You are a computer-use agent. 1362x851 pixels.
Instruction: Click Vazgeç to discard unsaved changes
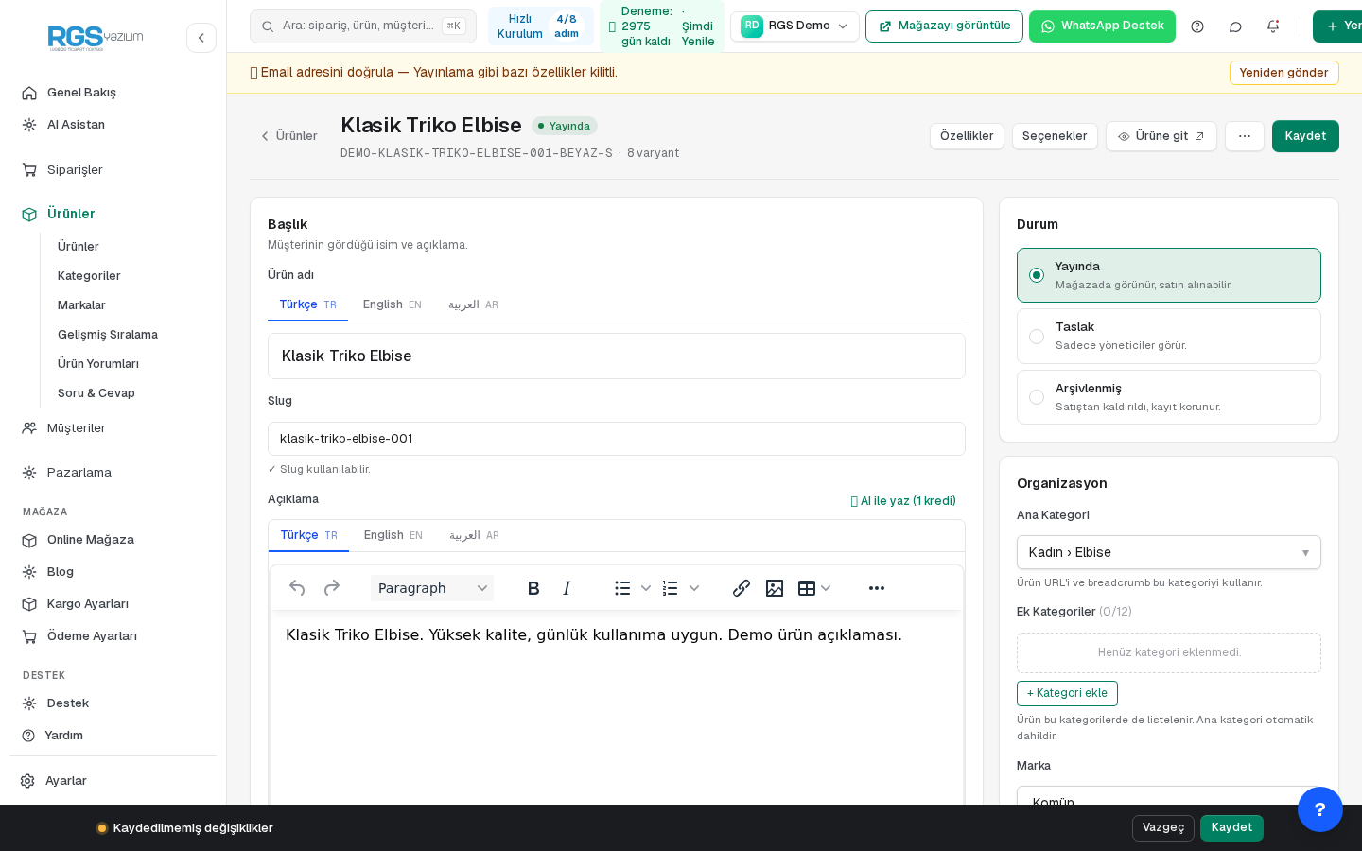point(1163,828)
